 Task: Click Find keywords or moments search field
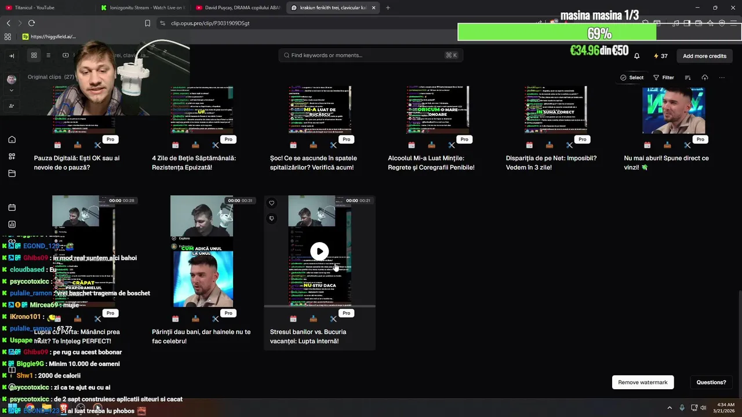coord(370,55)
